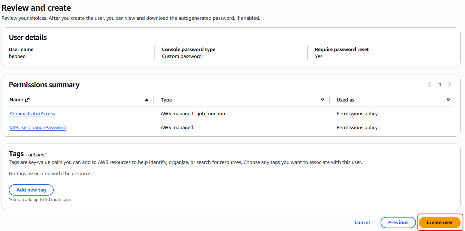Click the Yes value under Require password reset

pyautogui.click(x=319, y=56)
